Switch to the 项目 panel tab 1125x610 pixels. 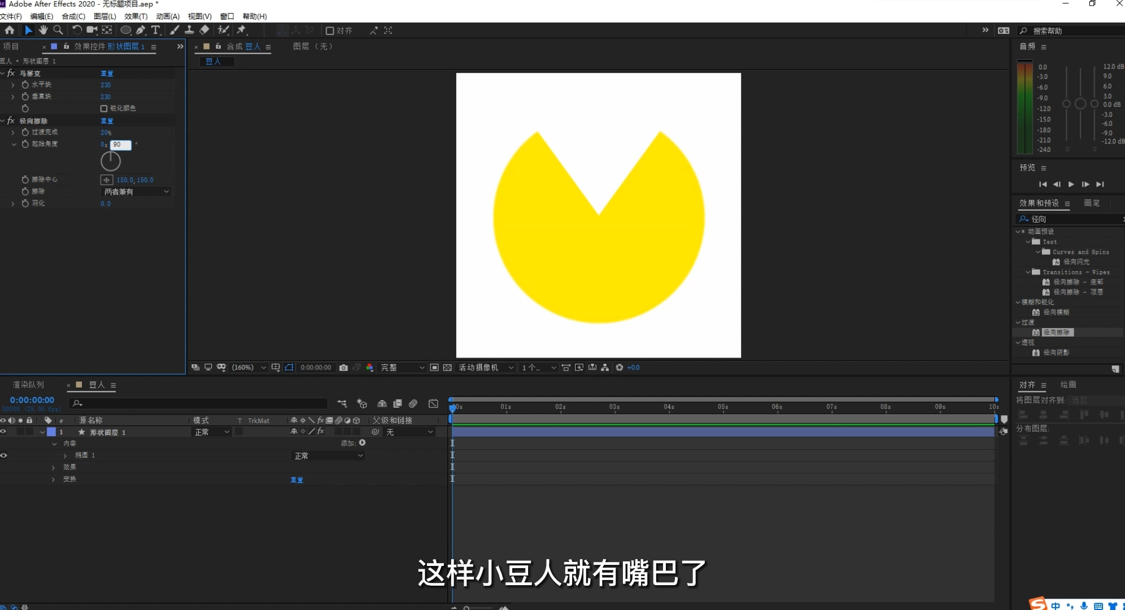[11, 46]
